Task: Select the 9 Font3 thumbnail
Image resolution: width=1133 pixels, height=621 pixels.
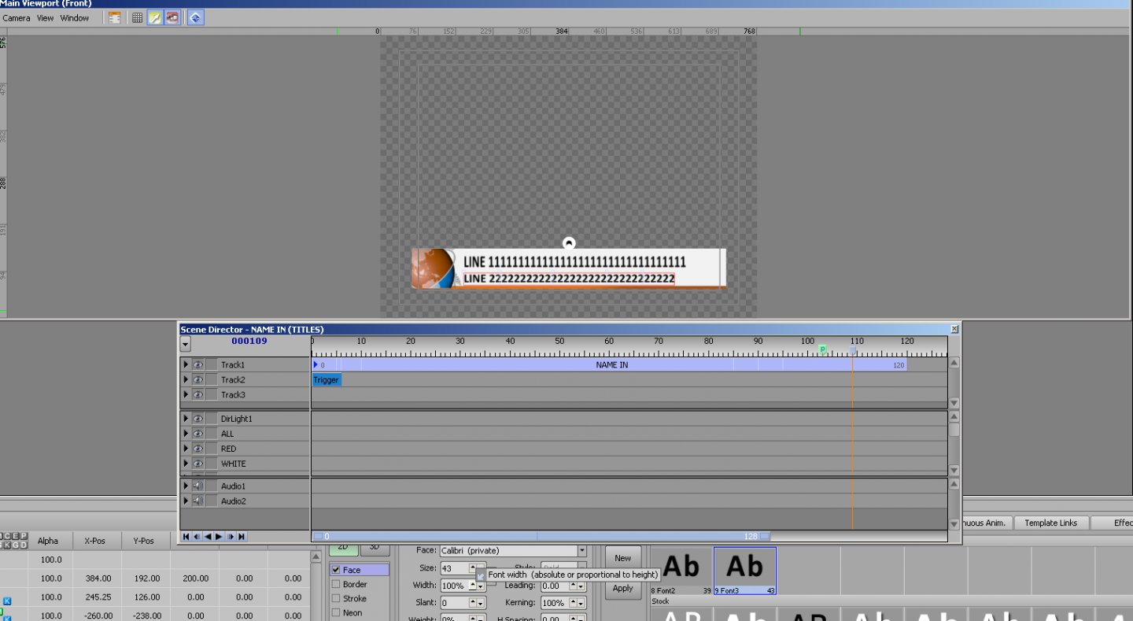Action: coord(745,571)
